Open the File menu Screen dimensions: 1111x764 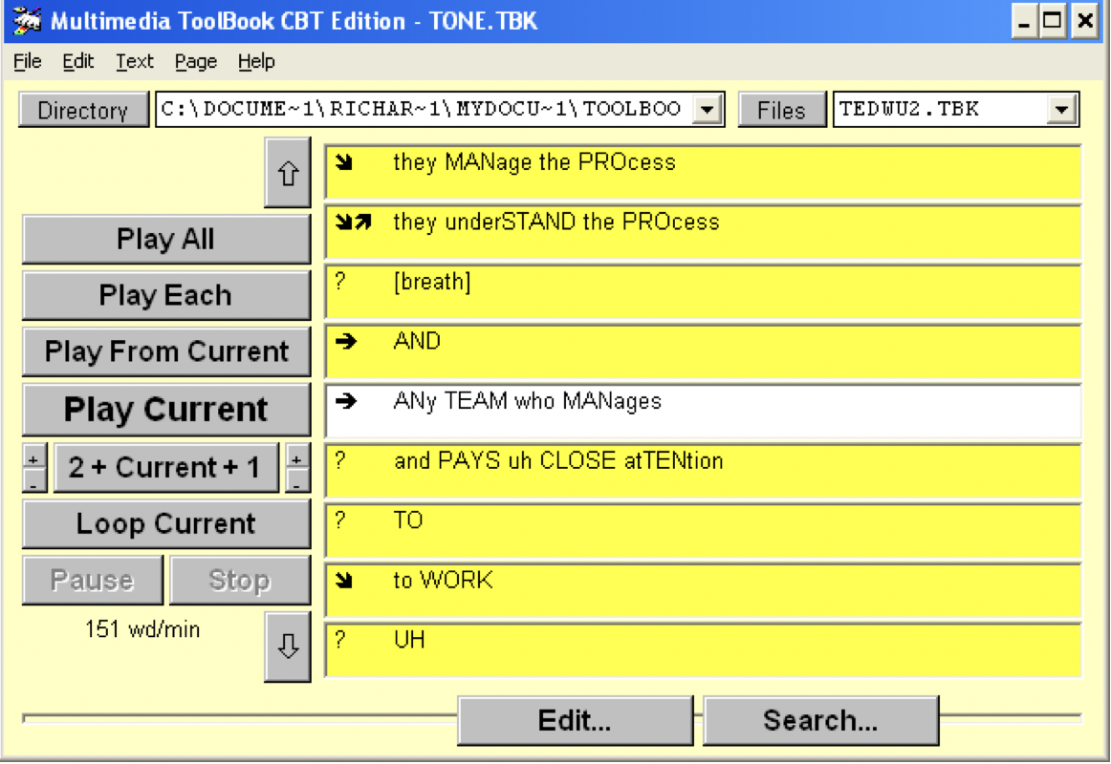[x=27, y=61]
